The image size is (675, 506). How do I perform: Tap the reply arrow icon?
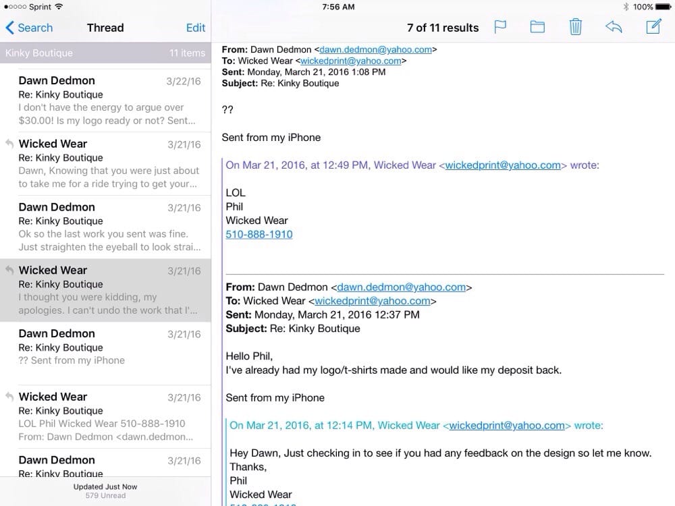(613, 27)
